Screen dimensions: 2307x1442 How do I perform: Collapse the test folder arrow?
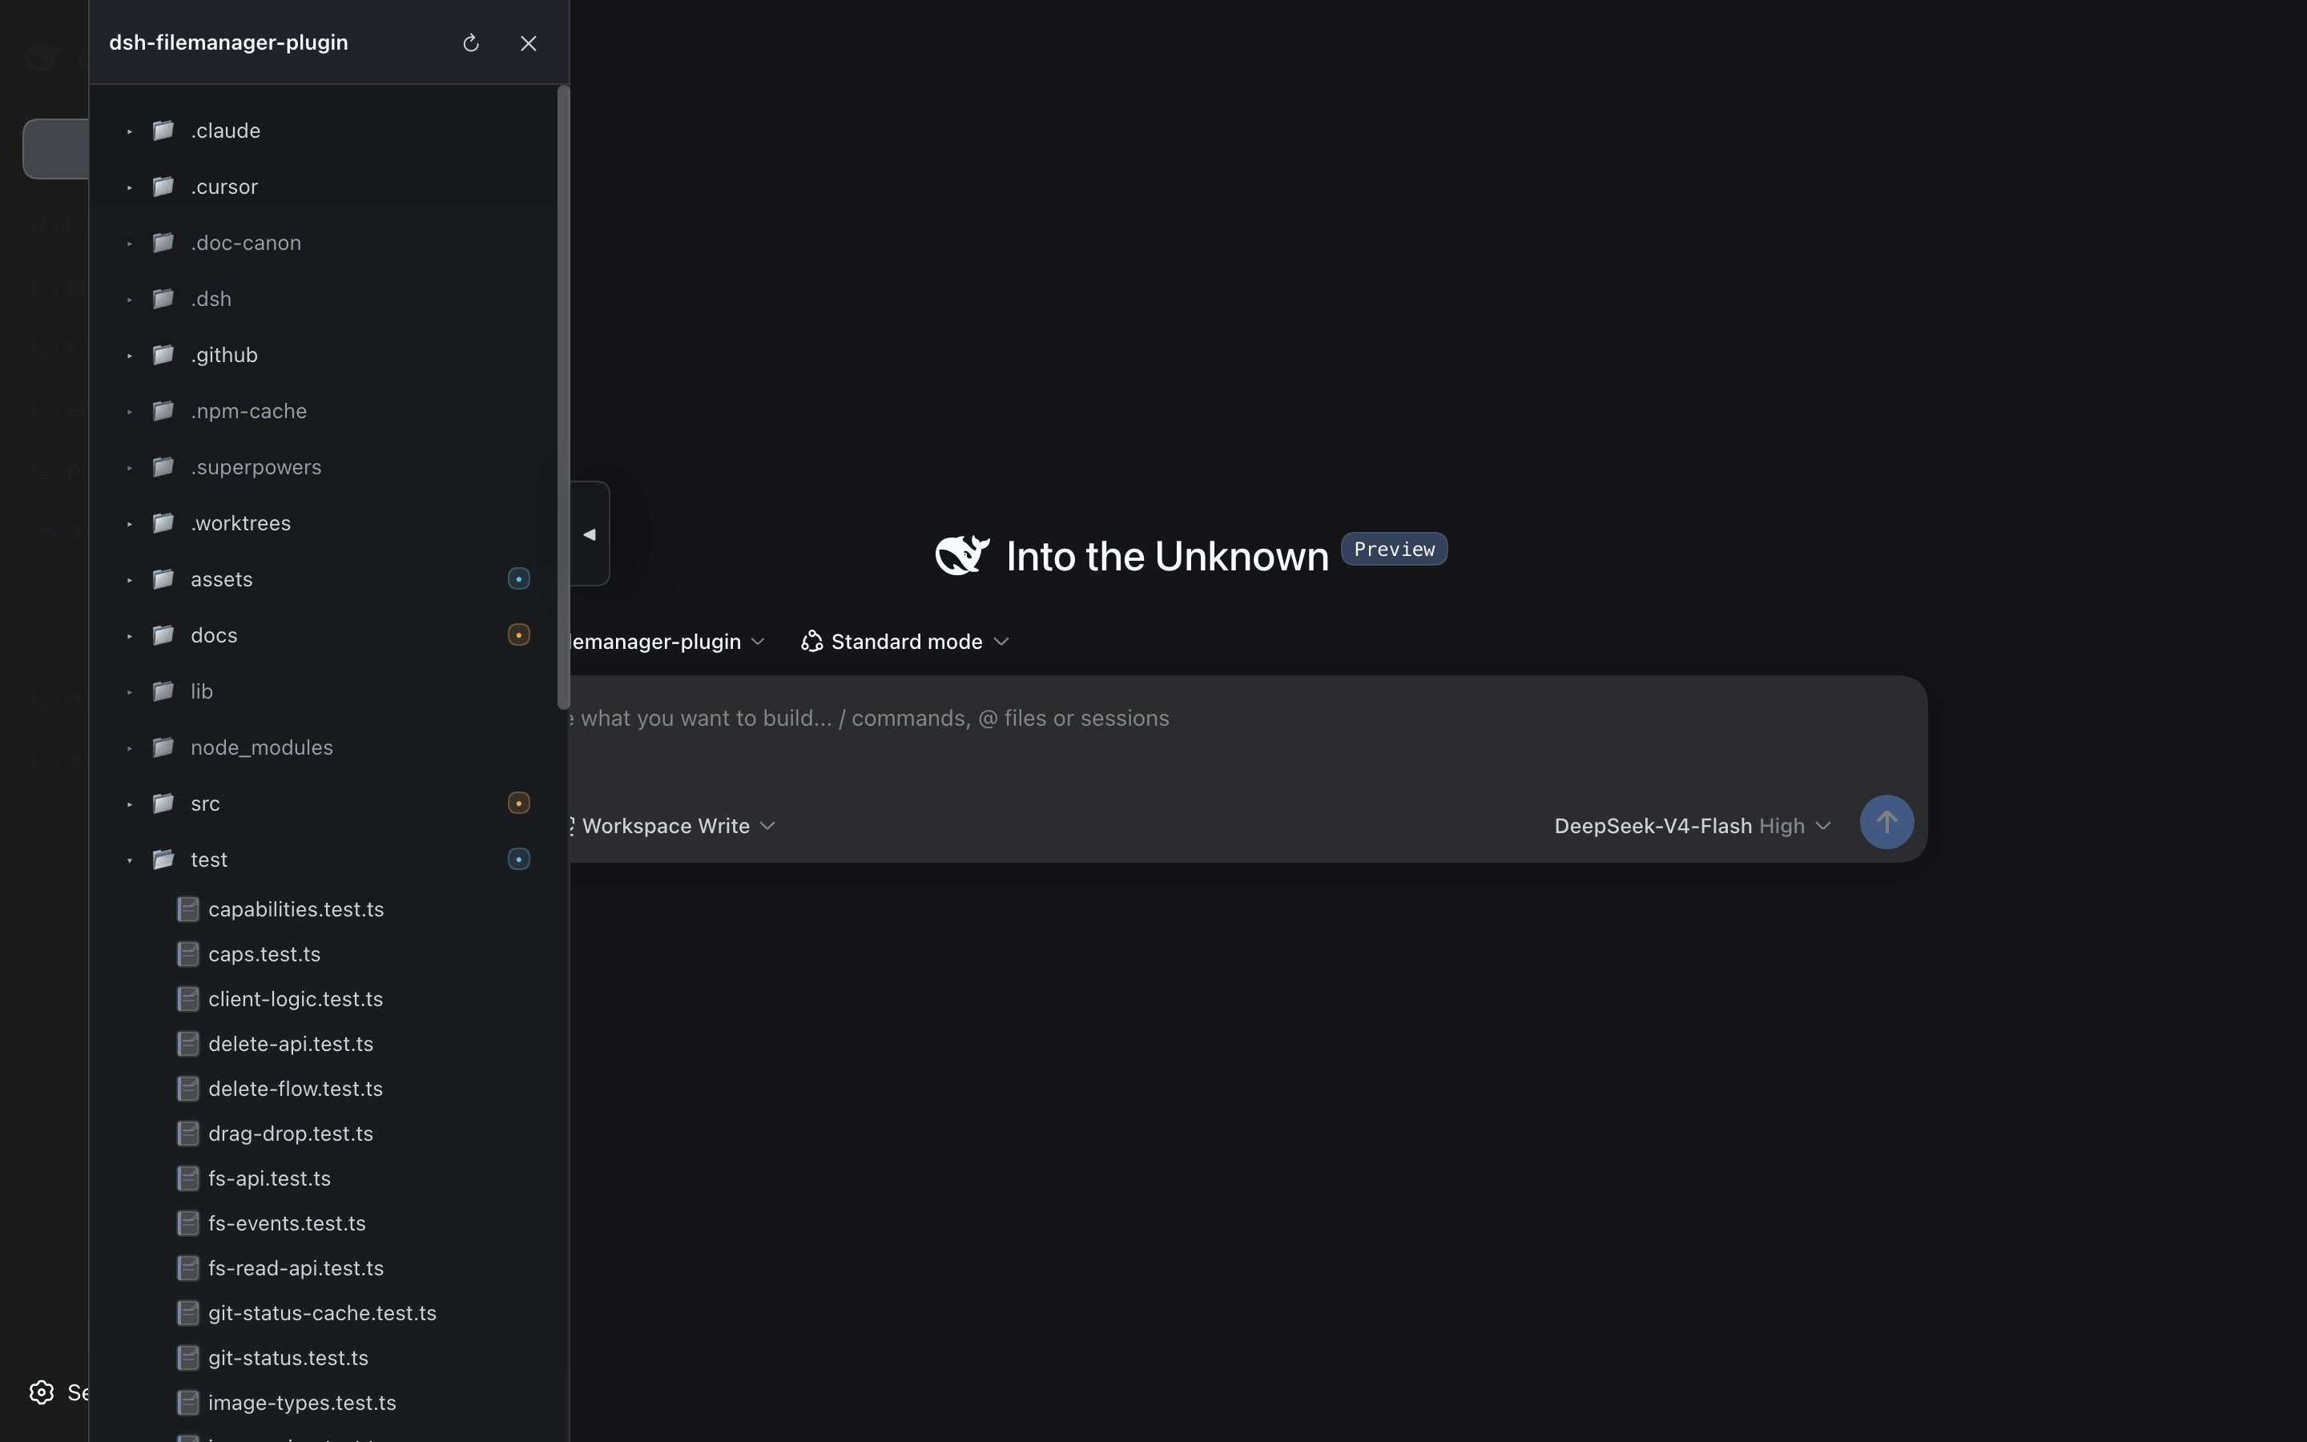pyautogui.click(x=130, y=860)
